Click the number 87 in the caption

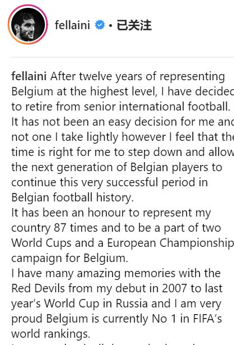click(x=60, y=228)
